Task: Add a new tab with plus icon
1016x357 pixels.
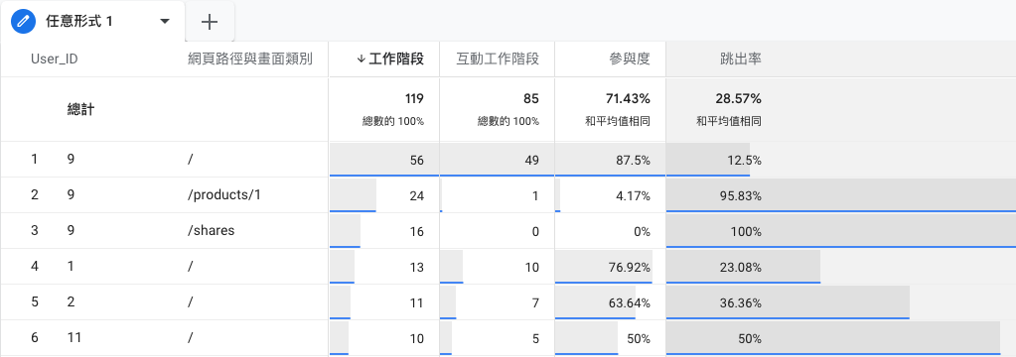Action: coord(210,22)
